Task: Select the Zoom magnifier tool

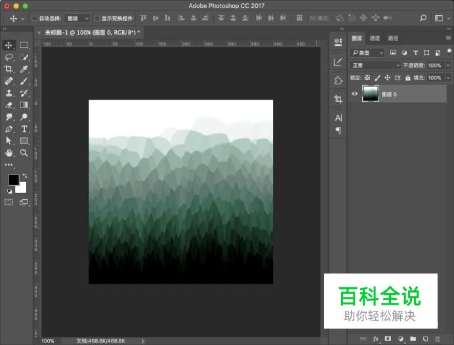Action: click(24, 153)
